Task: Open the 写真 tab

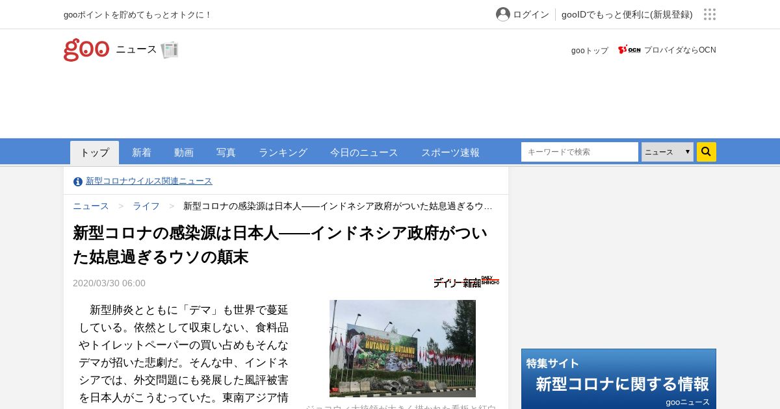Action: click(x=226, y=153)
